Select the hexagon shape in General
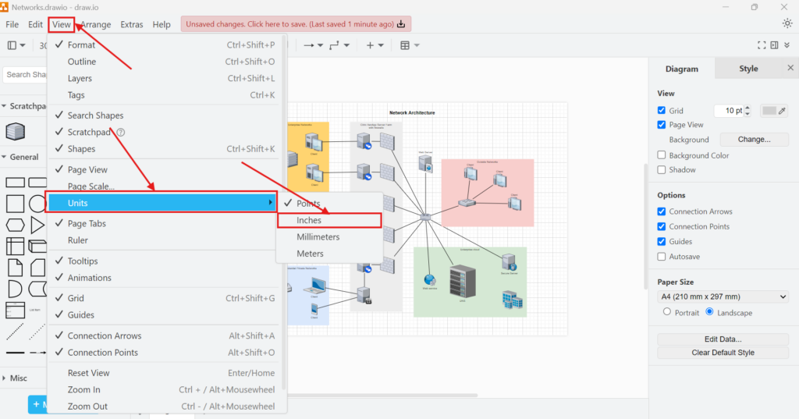The width and height of the screenshot is (799, 419). 15,225
